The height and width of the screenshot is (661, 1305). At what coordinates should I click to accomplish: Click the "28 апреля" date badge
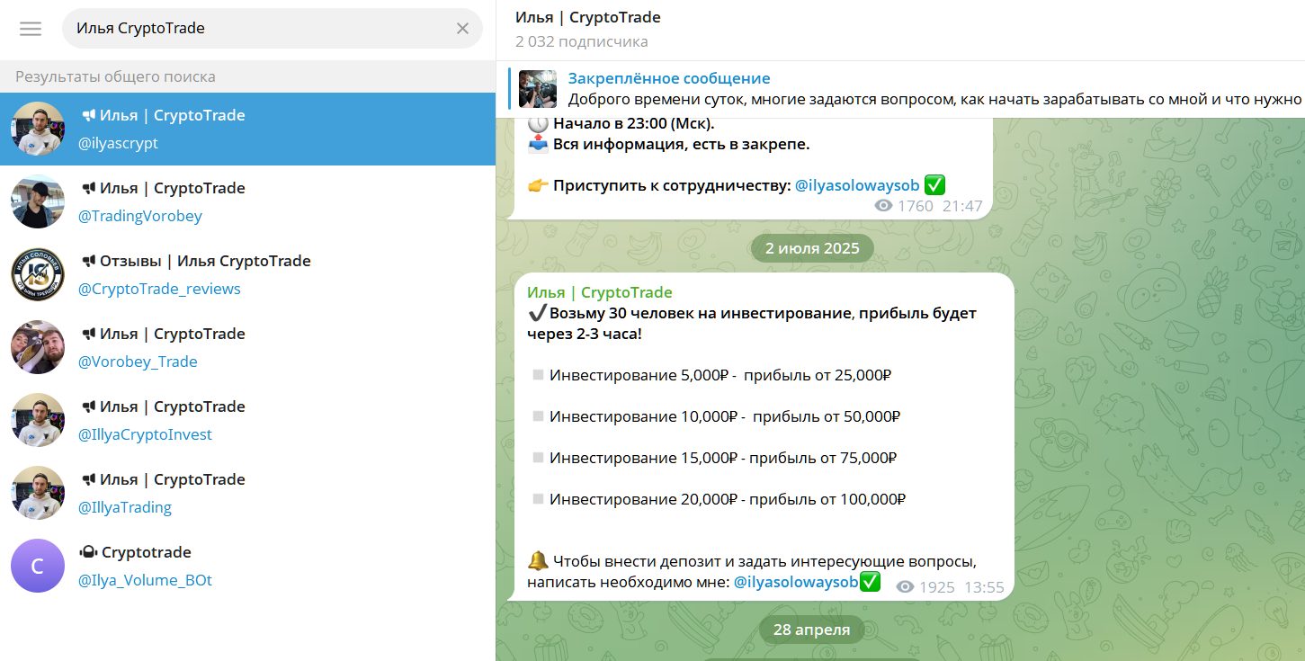[812, 630]
